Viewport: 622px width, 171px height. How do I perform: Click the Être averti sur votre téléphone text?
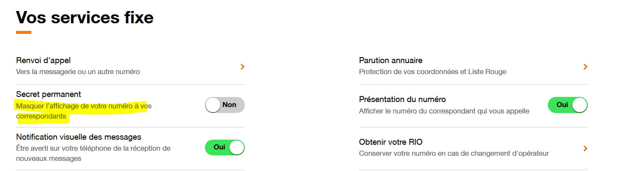[93, 148]
